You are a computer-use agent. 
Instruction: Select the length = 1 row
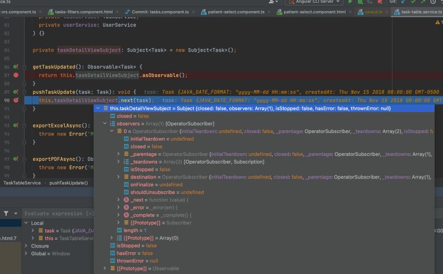264,230
